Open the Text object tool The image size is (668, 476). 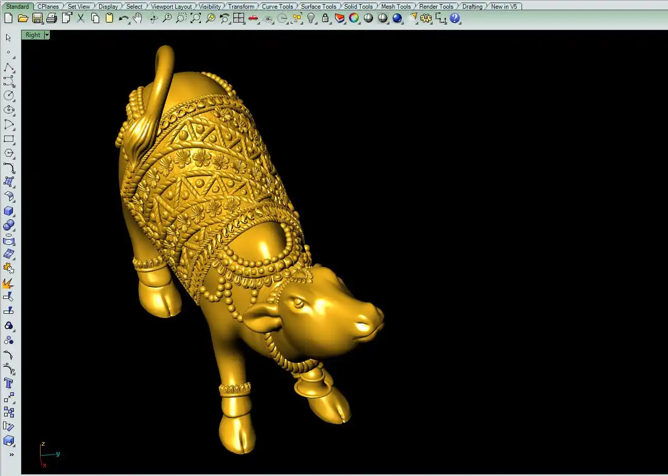[x=9, y=384]
